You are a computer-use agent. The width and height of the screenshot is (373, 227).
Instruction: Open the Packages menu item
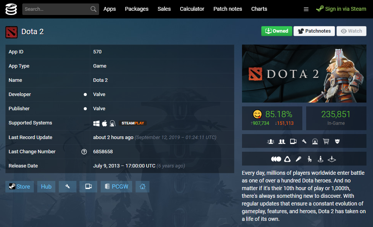136,9
